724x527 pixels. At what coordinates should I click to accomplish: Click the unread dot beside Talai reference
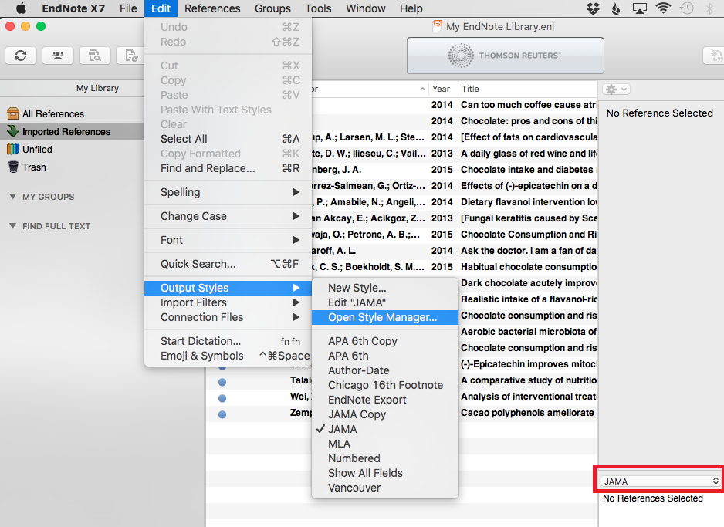coord(222,382)
